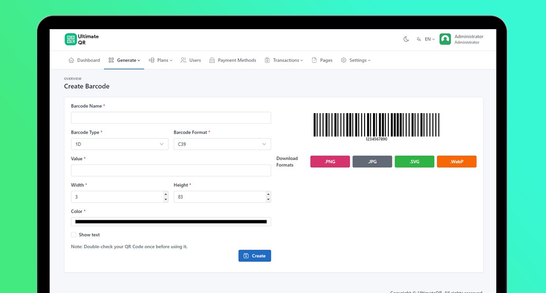Toggle dark mode with the moon icon

pyautogui.click(x=406, y=39)
